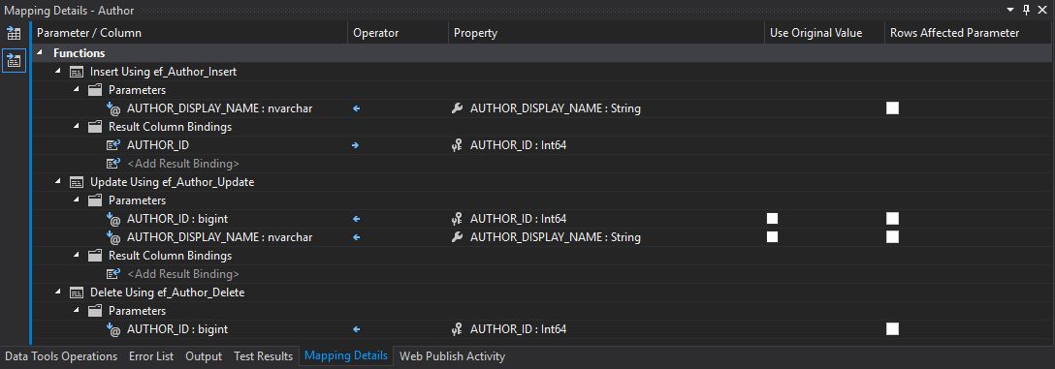This screenshot has height=369, width=1055.
Task: Click function icon beside Insert Using ef_Author_Insert
Action: [77, 72]
